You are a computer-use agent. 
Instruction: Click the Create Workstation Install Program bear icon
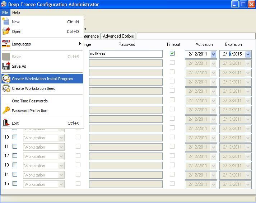click(6, 78)
